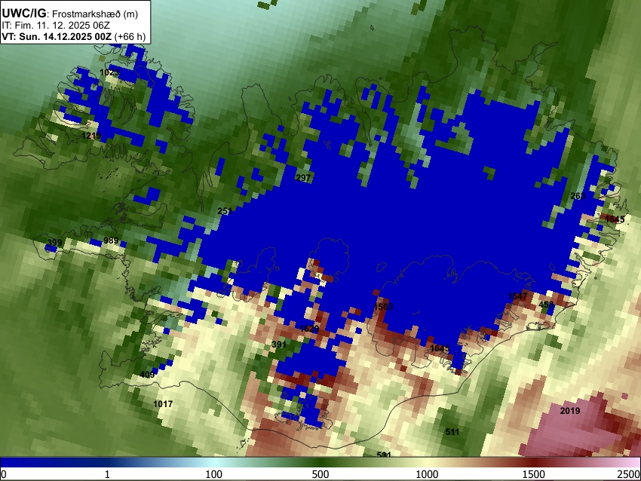Image resolution: width=641 pixels, height=481 pixels.
Task: Click the 265 value label
Action: [x=578, y=196]
